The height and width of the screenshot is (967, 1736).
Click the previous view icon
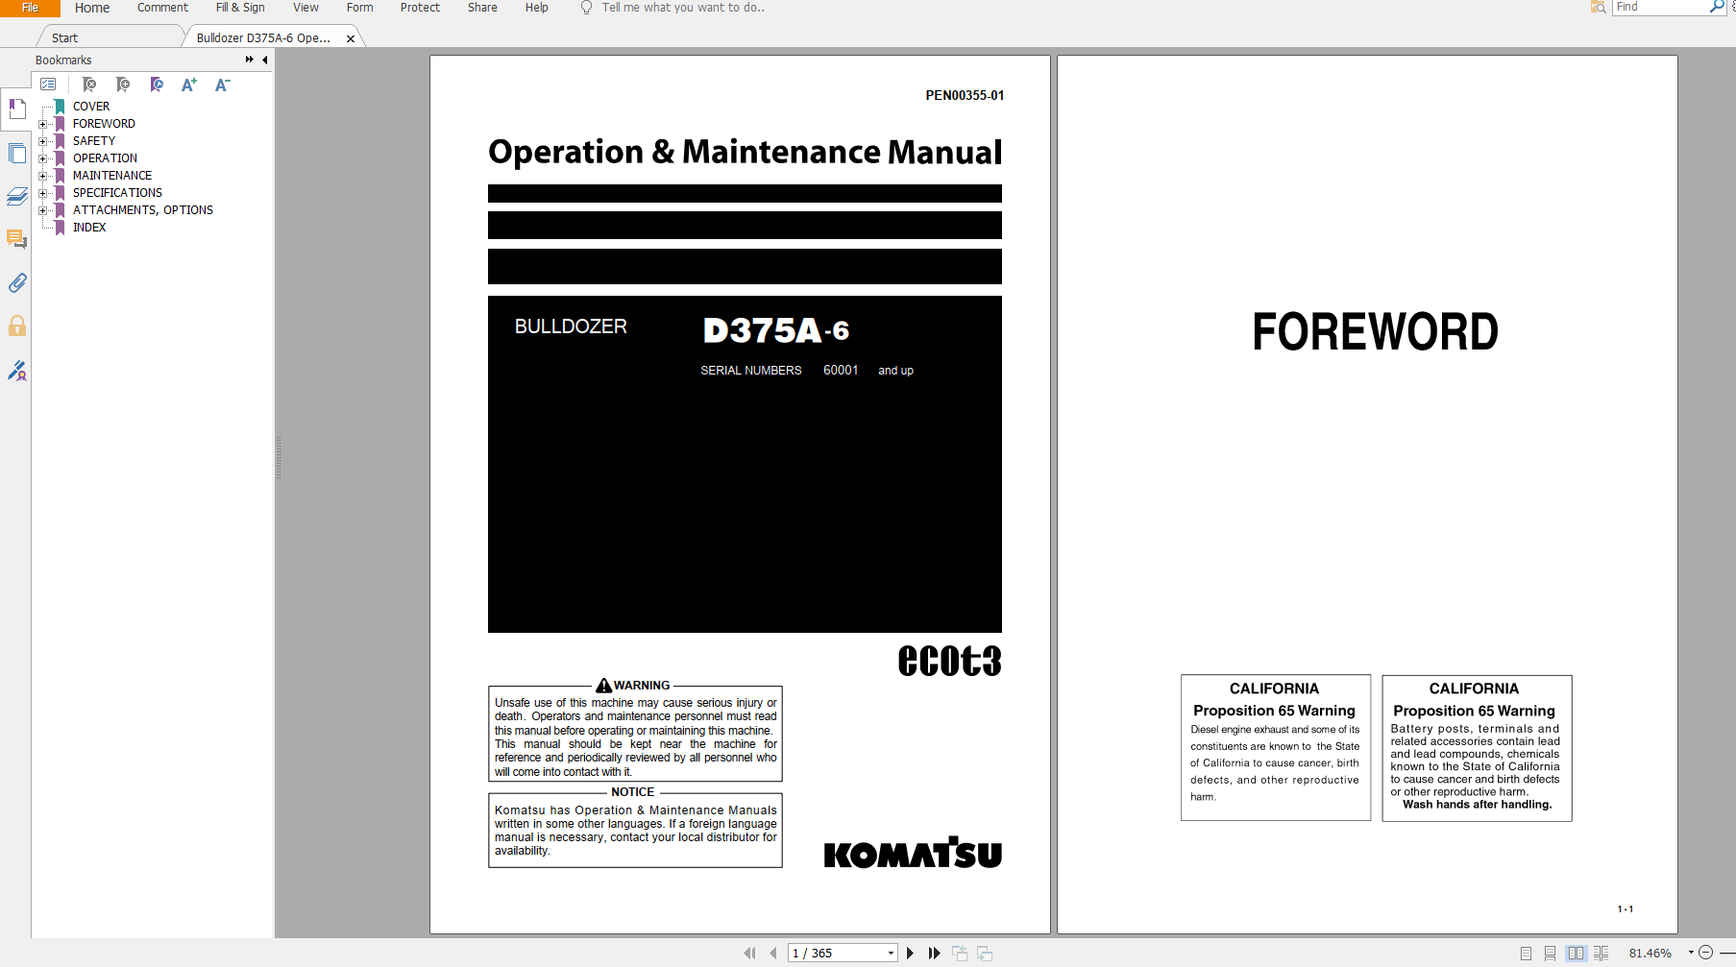pos(960,953)
